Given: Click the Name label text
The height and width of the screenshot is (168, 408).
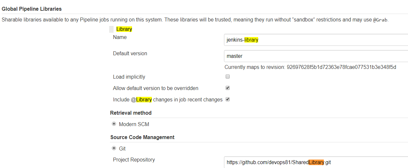Looking at the screenshot, I should (120, 37).
